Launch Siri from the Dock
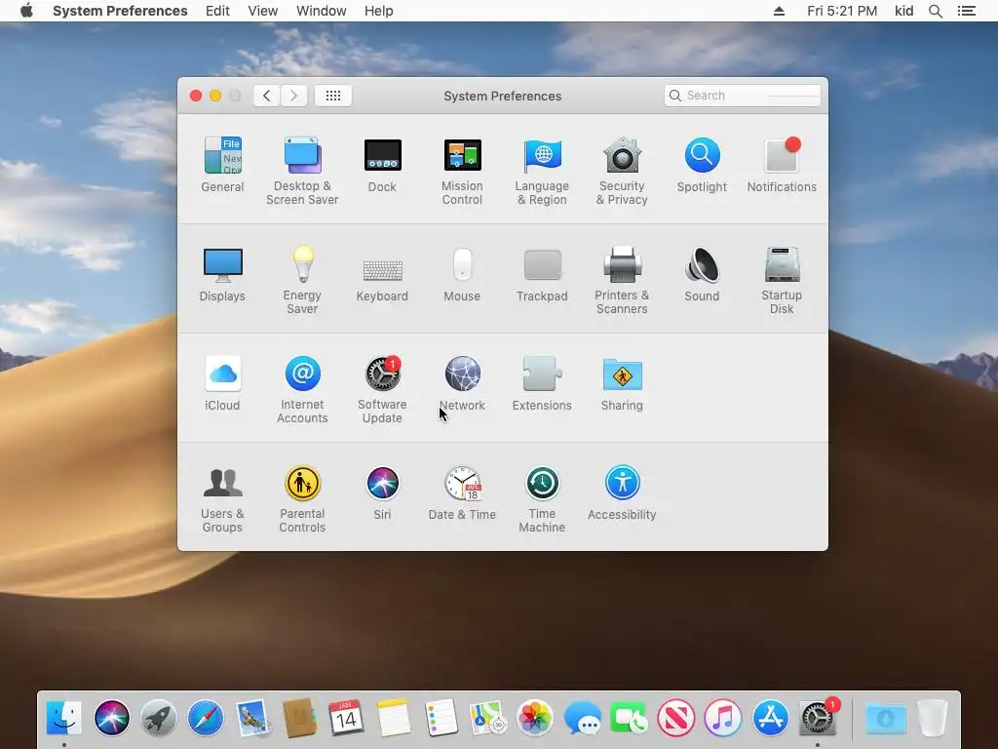 pyautogui.click(x=111, y=719)
